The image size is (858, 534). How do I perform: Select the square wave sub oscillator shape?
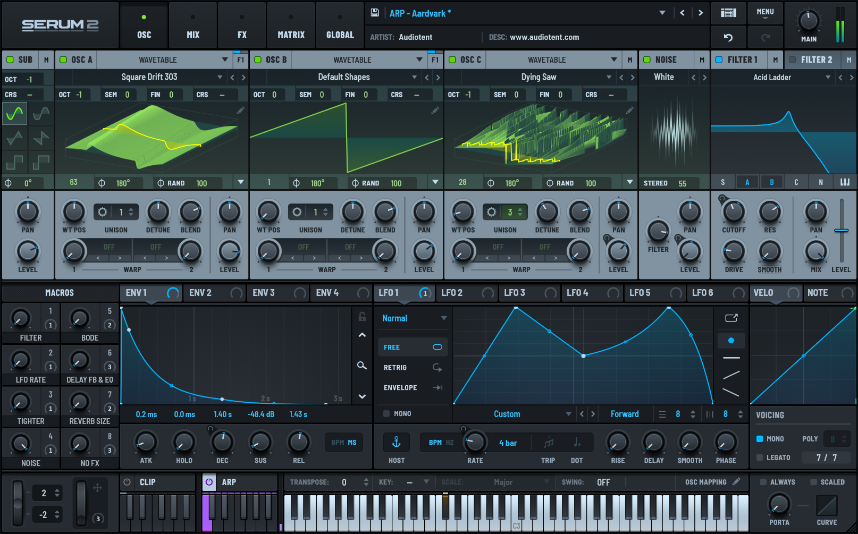[x=15, y=162]
